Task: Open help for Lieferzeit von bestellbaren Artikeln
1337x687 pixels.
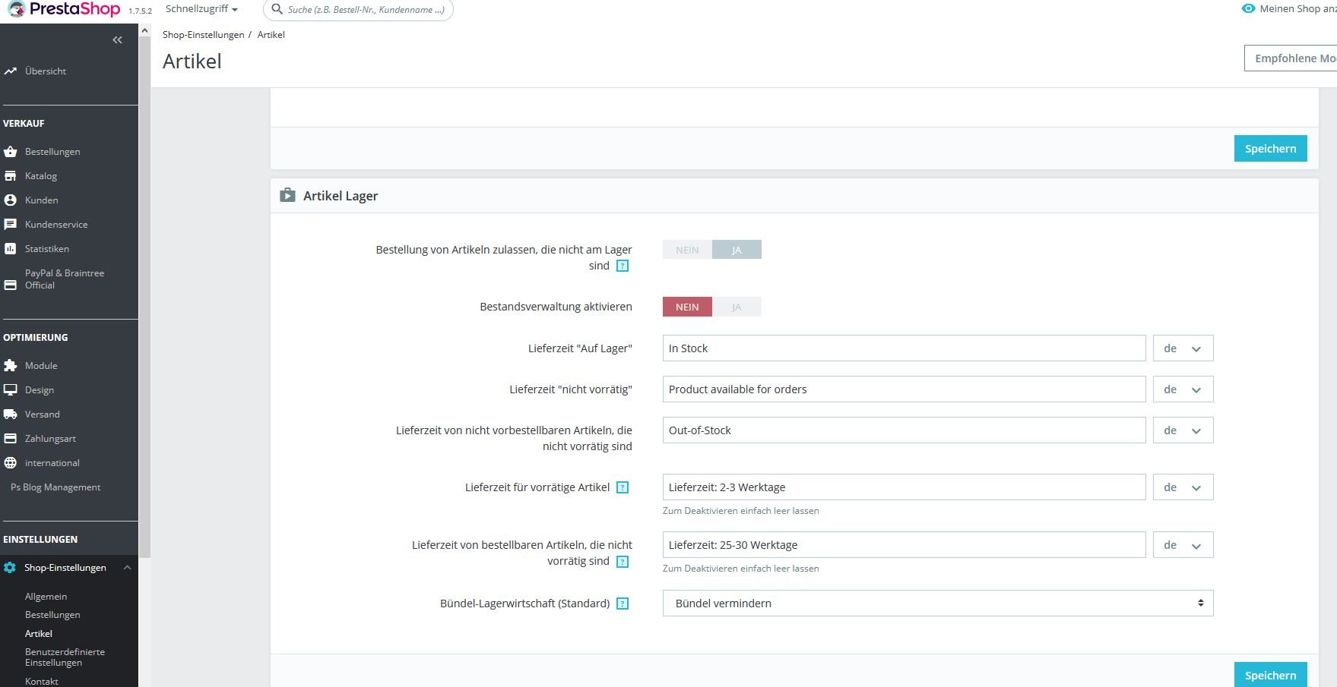Action: [x=623, y=562]
